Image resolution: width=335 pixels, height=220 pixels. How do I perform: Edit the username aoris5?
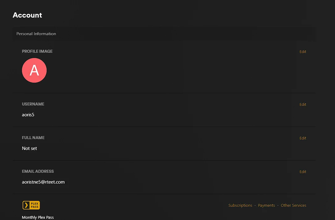pos(303,104)
